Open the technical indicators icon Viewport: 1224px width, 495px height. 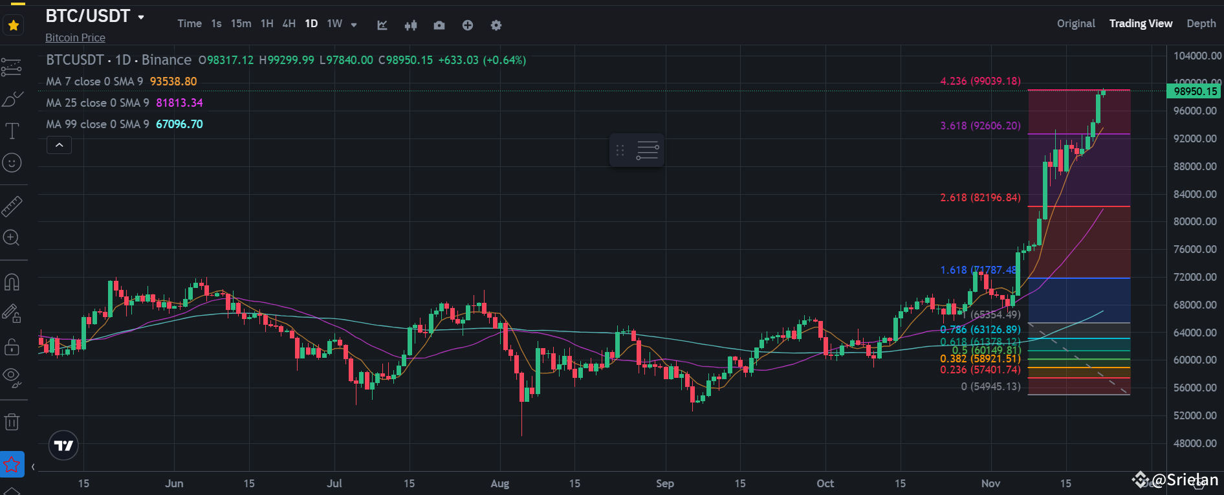point(382,25)
